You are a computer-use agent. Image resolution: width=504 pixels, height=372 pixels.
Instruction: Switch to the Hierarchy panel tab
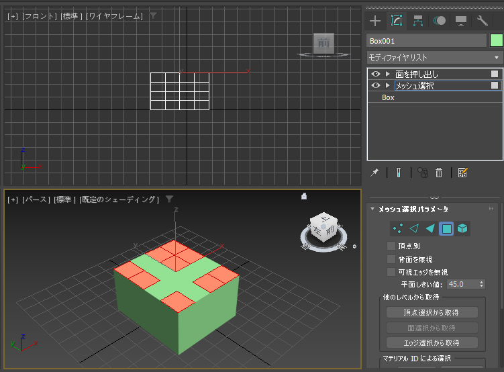pyautogui.click(x=417, y=21)
